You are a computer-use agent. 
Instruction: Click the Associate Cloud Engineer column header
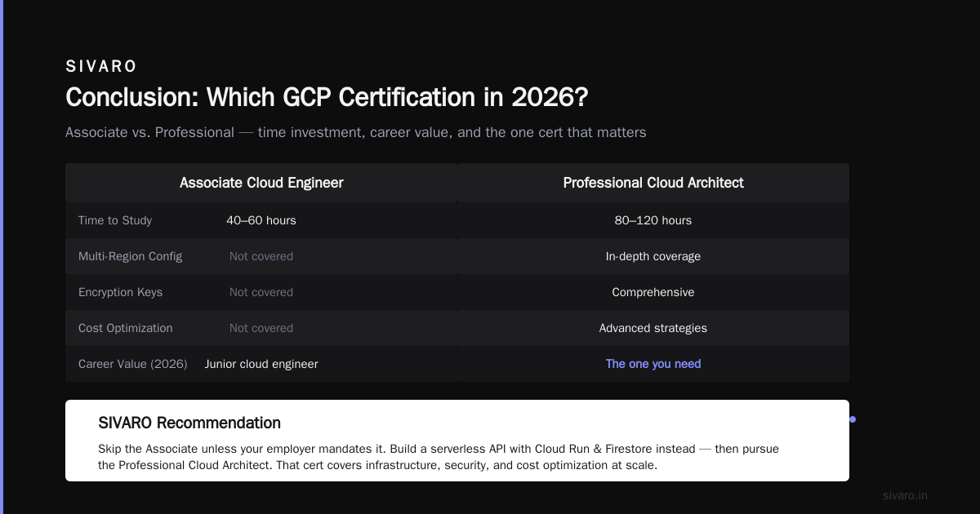261,183
